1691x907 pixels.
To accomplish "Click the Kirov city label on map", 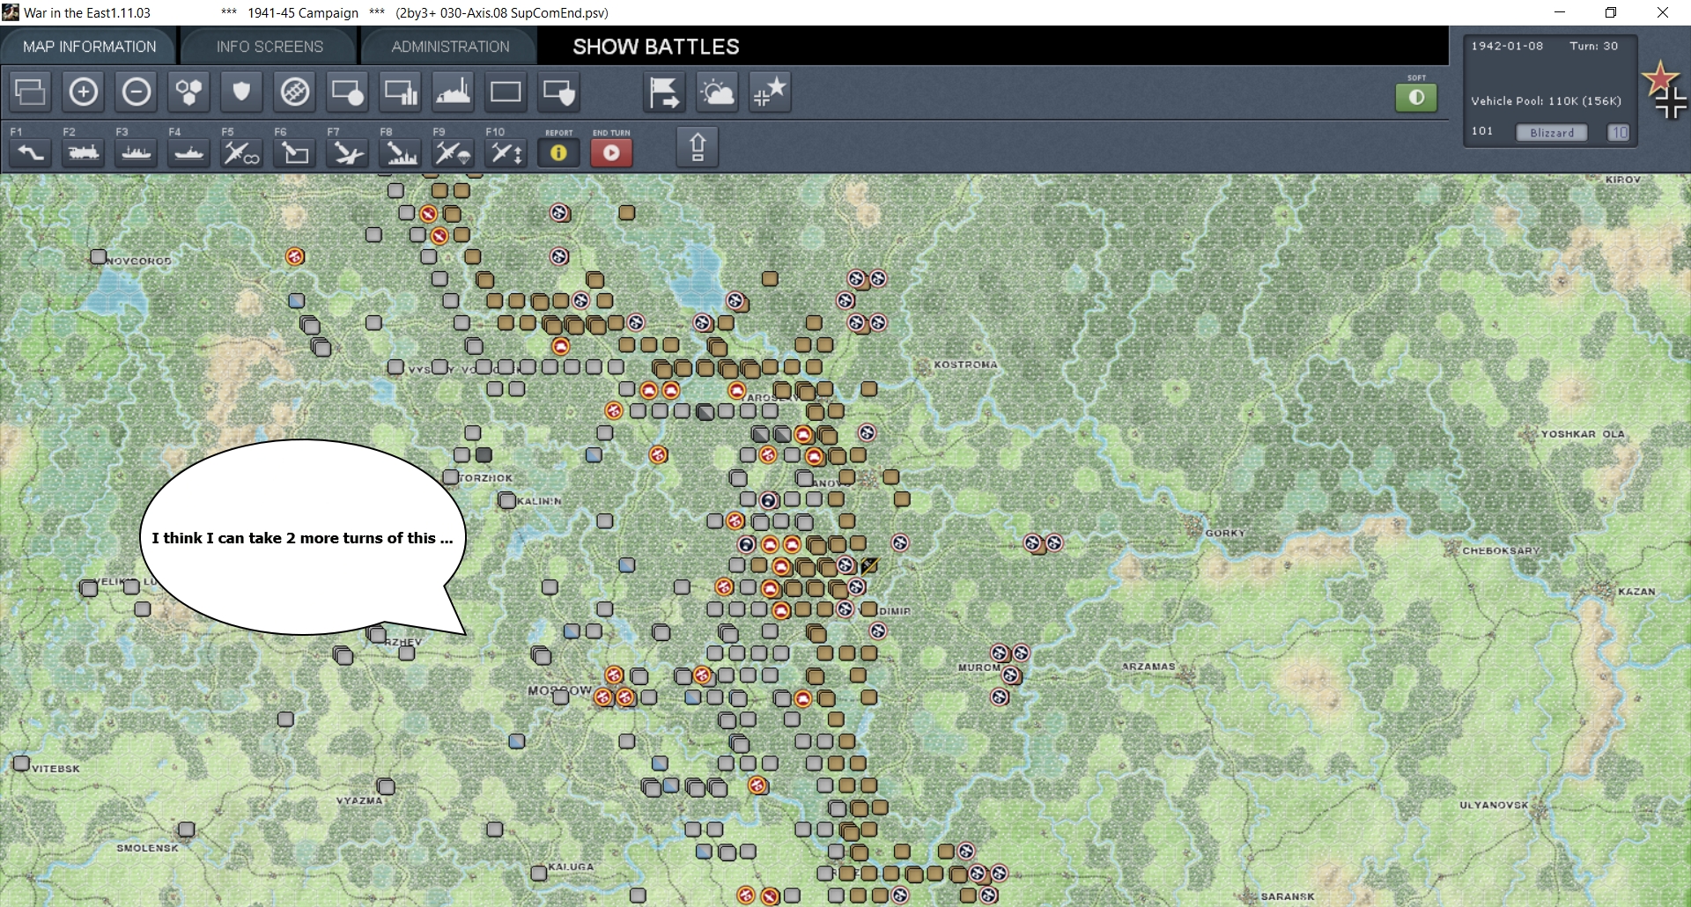I will (x=1623, y=180).
